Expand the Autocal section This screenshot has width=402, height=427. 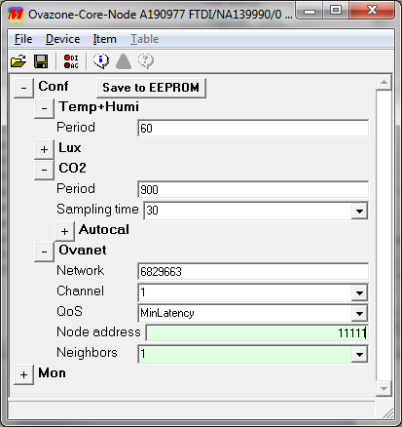64,231
